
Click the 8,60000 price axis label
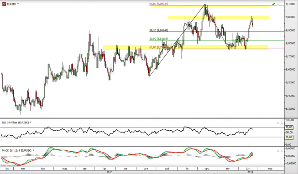point(291,69)
